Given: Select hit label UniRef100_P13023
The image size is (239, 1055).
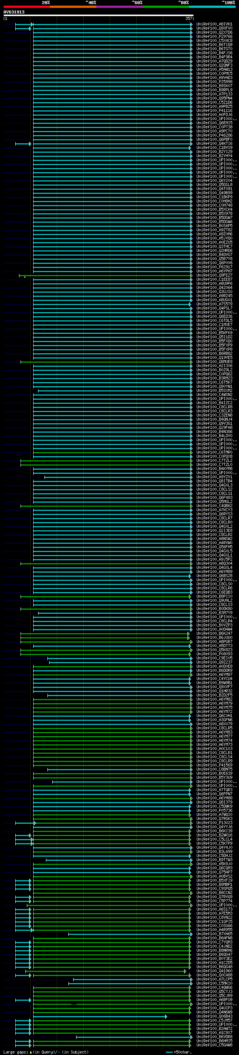Looking at the screenshot, I should pyautogui.click(x=214, y=823).
